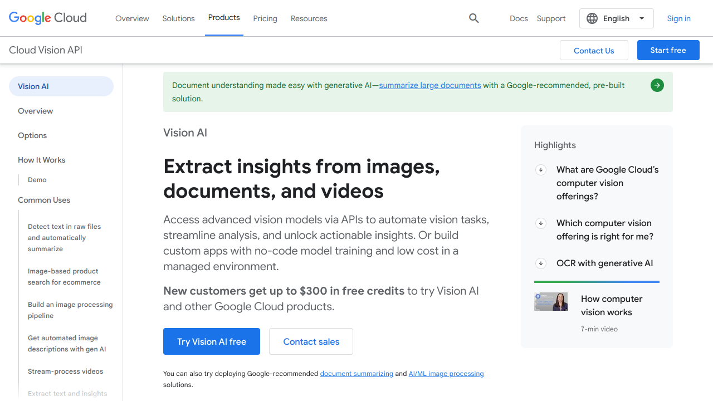Open the Support link
Screen dimensions: 713x401
[x=551, y=18]
